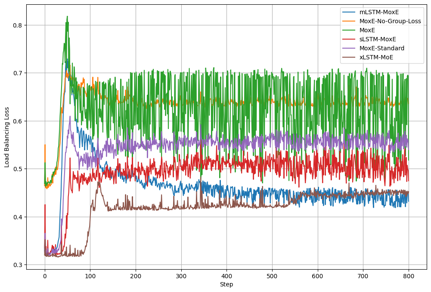Click the MoxE-Standard legend label
Screen dimensions: 431x292
pos(382,48)
